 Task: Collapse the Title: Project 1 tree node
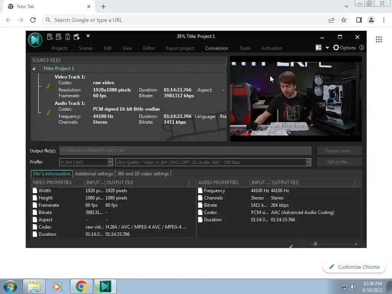[34, 69]
